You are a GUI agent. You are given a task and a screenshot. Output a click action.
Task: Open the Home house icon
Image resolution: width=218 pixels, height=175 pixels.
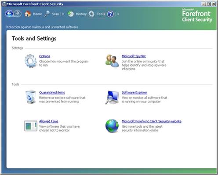coord(28,14)
